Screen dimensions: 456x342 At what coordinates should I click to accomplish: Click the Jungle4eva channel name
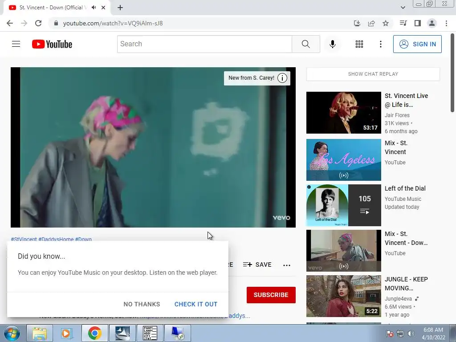[x=398, y=299]
